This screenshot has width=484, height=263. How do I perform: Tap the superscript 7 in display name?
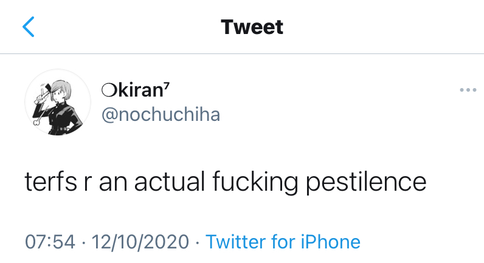point(166,86)
